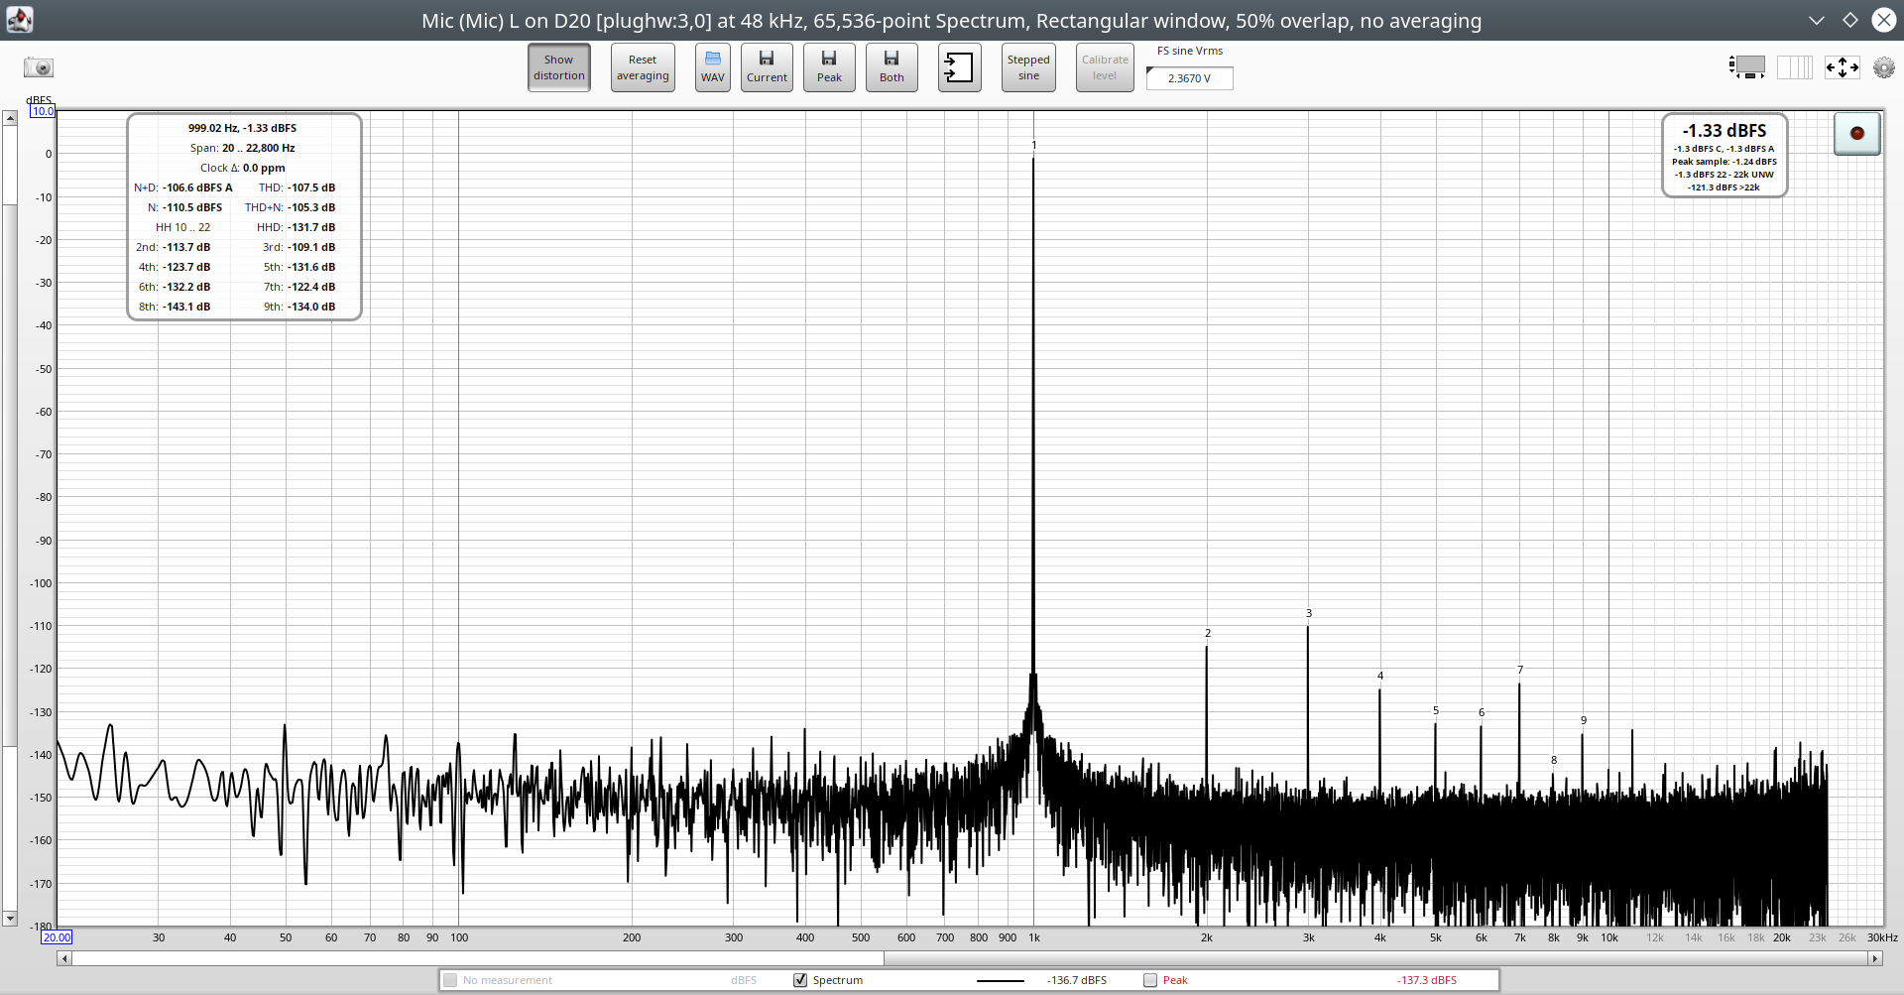Click the 999.02 Hz fundamental readout

(242, 128)
